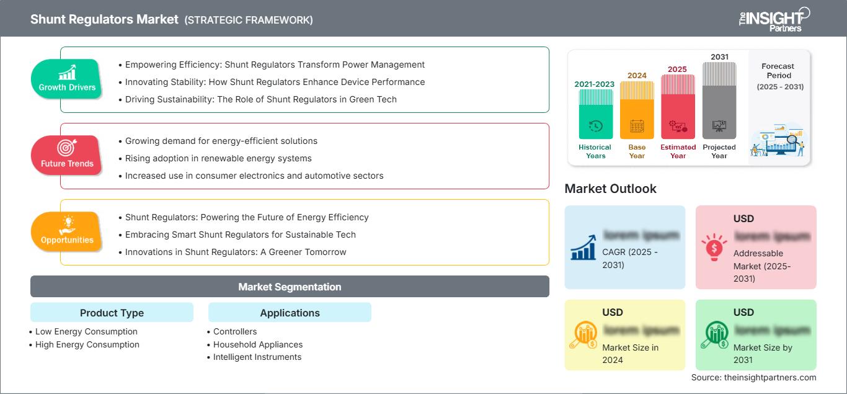This screenshot has width=847, height=394.
Task: Click the 'Forecast Period (2025 - 2031)' label
Action: click(779, 76)
